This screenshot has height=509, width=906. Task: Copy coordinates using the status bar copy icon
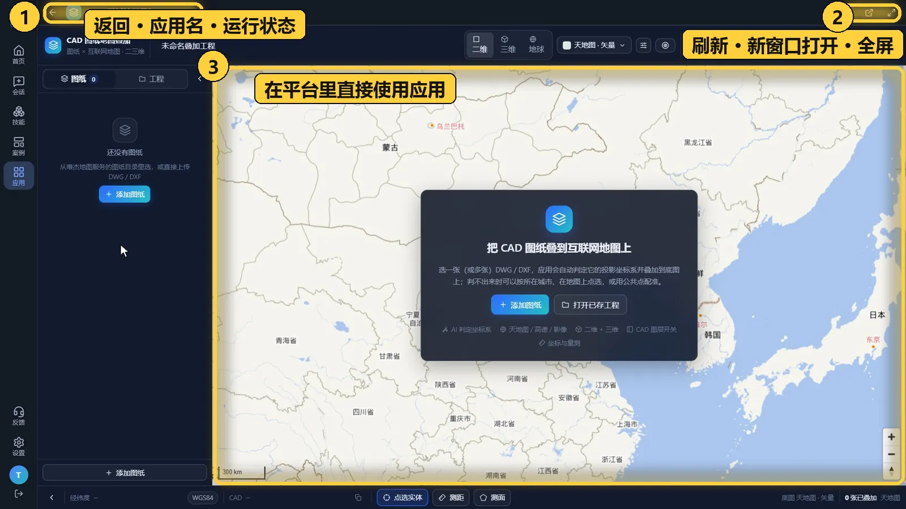(x=358, y=498)
